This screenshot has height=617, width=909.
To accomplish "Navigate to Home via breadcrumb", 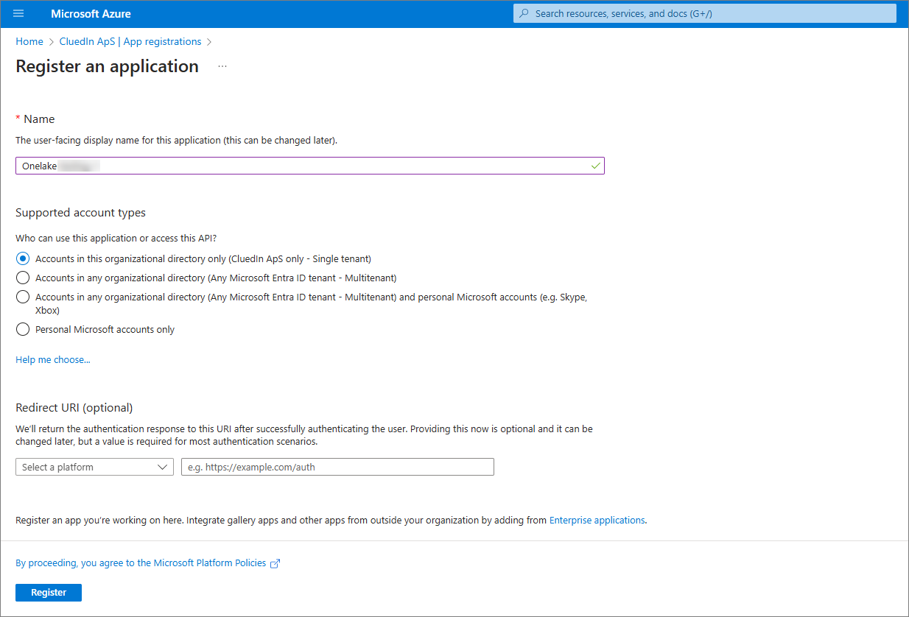I will tap(29, 41).
